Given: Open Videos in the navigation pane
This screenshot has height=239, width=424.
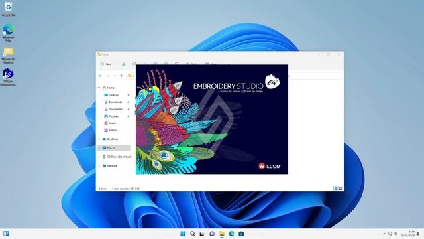Looking at the screenshot, I should click(111, 130).
